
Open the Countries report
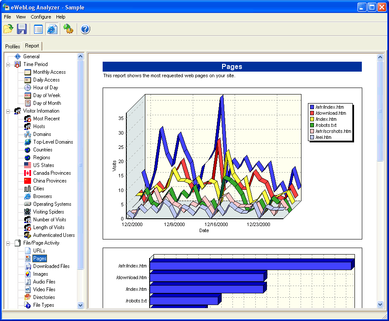tap(43, 150)
